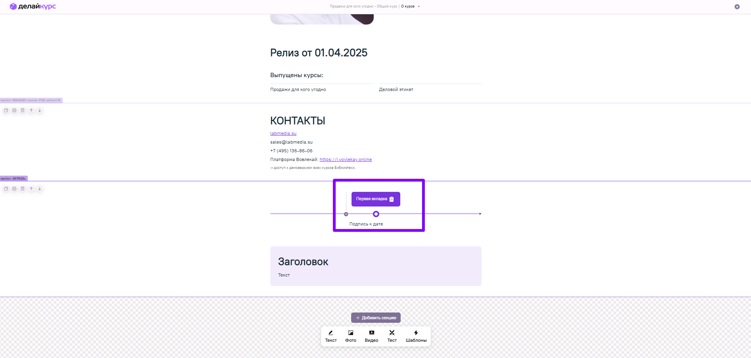Open the labmedia.su link
Screen dimensions: 751x358
(283, 133)
